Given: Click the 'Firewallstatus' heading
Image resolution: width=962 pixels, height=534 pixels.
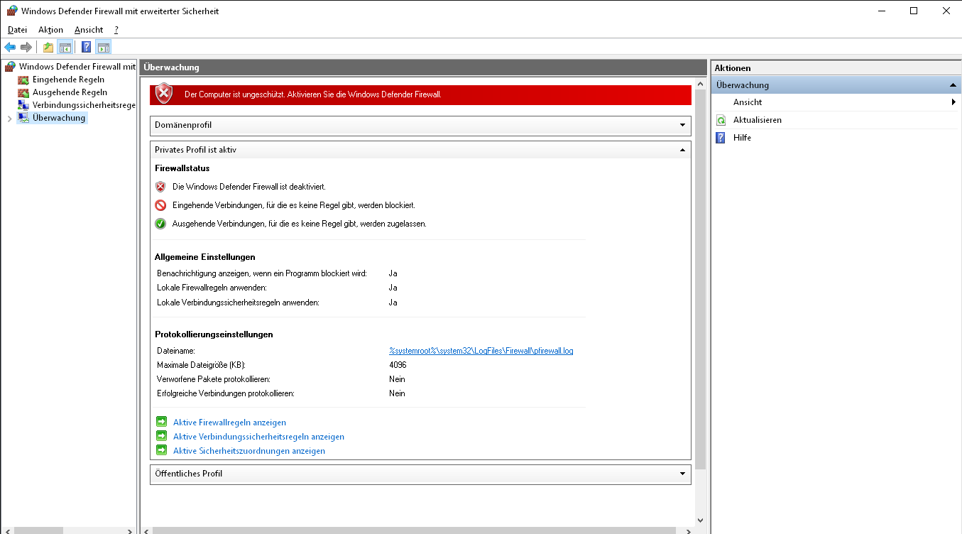Looking at the screenshot, I should [182, 168].
